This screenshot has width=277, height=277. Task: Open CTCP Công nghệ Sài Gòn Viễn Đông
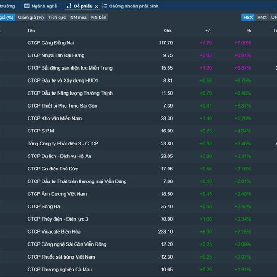click(138, 244)
